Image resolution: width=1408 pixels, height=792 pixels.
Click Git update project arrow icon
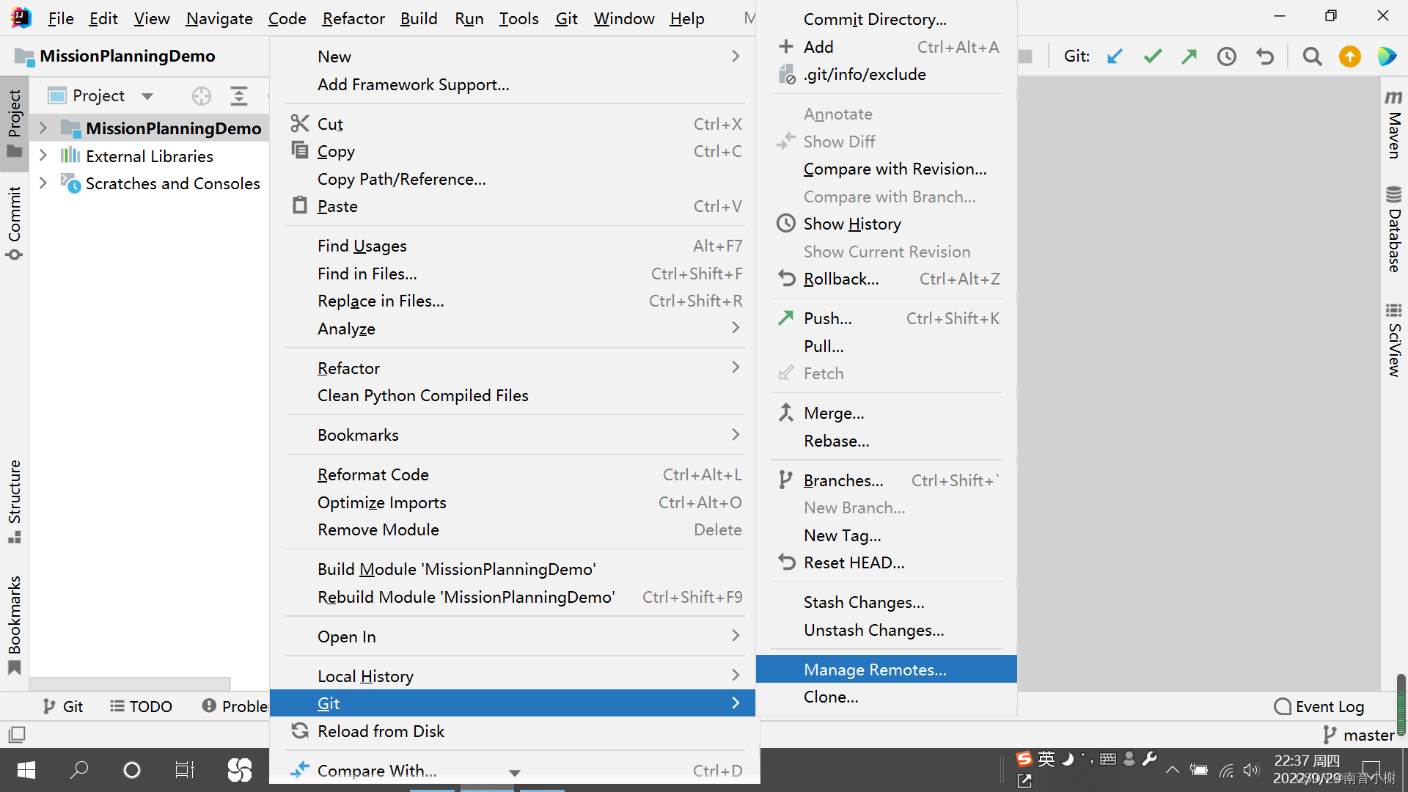coord(1115,56)
